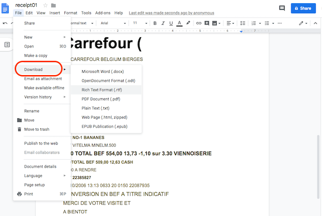Open the text color picker
The image size is (322, 216).
179,23
